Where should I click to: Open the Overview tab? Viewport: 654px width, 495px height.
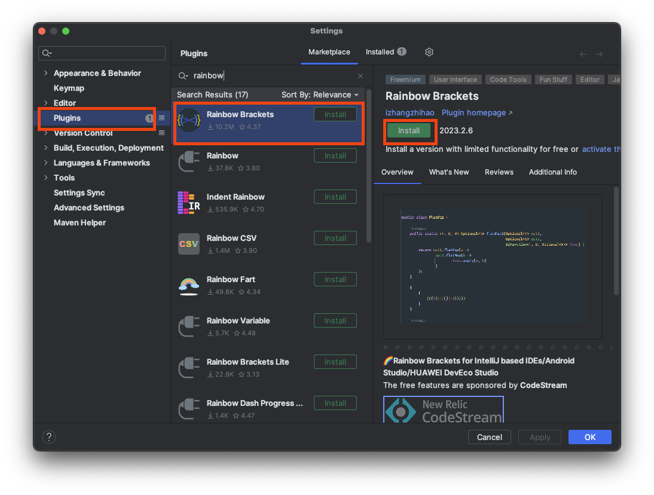pos(397,172)
